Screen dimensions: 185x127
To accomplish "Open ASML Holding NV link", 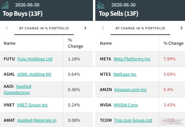I will (x=34, y=74).
